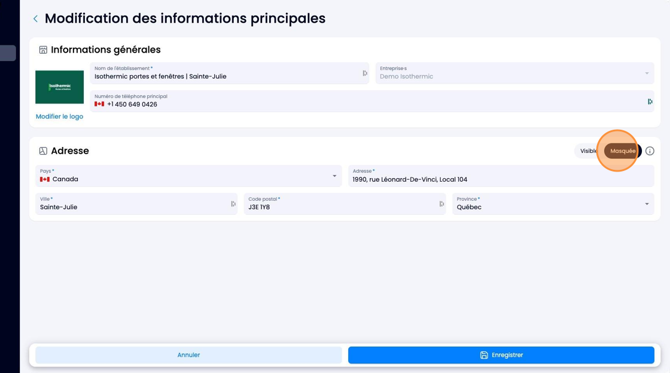670x373 pixels.
Task: Click the Modifier le logo link
Action: (59, 117)
